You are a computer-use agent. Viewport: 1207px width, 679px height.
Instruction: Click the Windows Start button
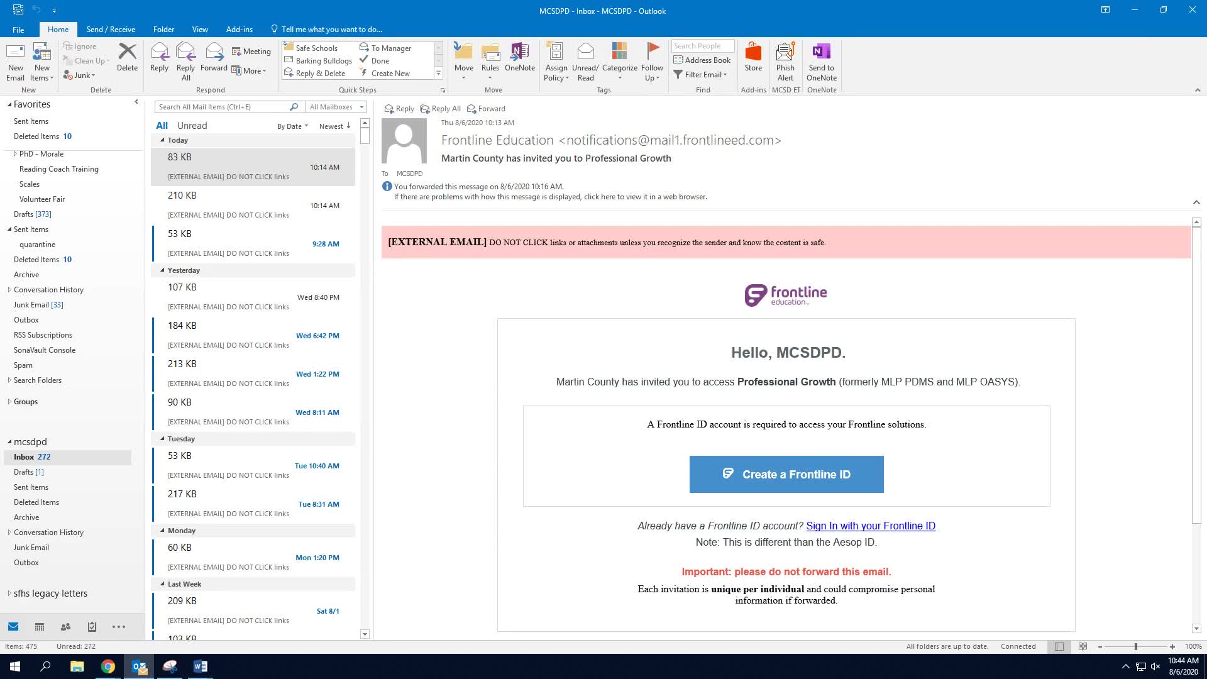(x=15, y=666)
